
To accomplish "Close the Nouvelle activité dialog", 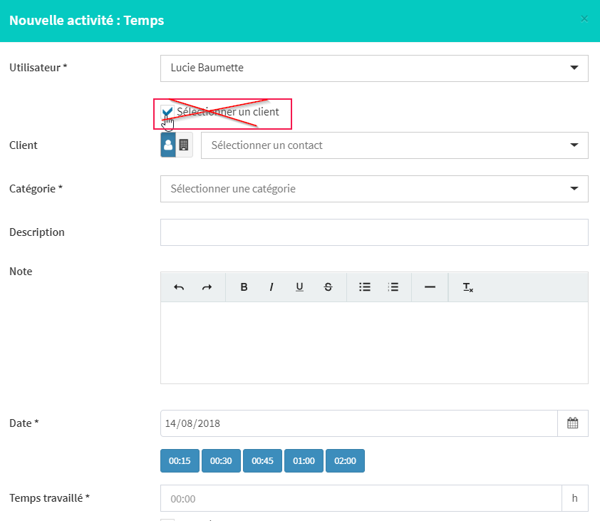I will click(584, 19).
